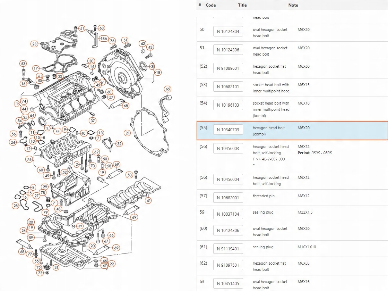This screenshot has width=388, height=291.
Task: Open part code N 10456003
Action: tap(228, 149)
